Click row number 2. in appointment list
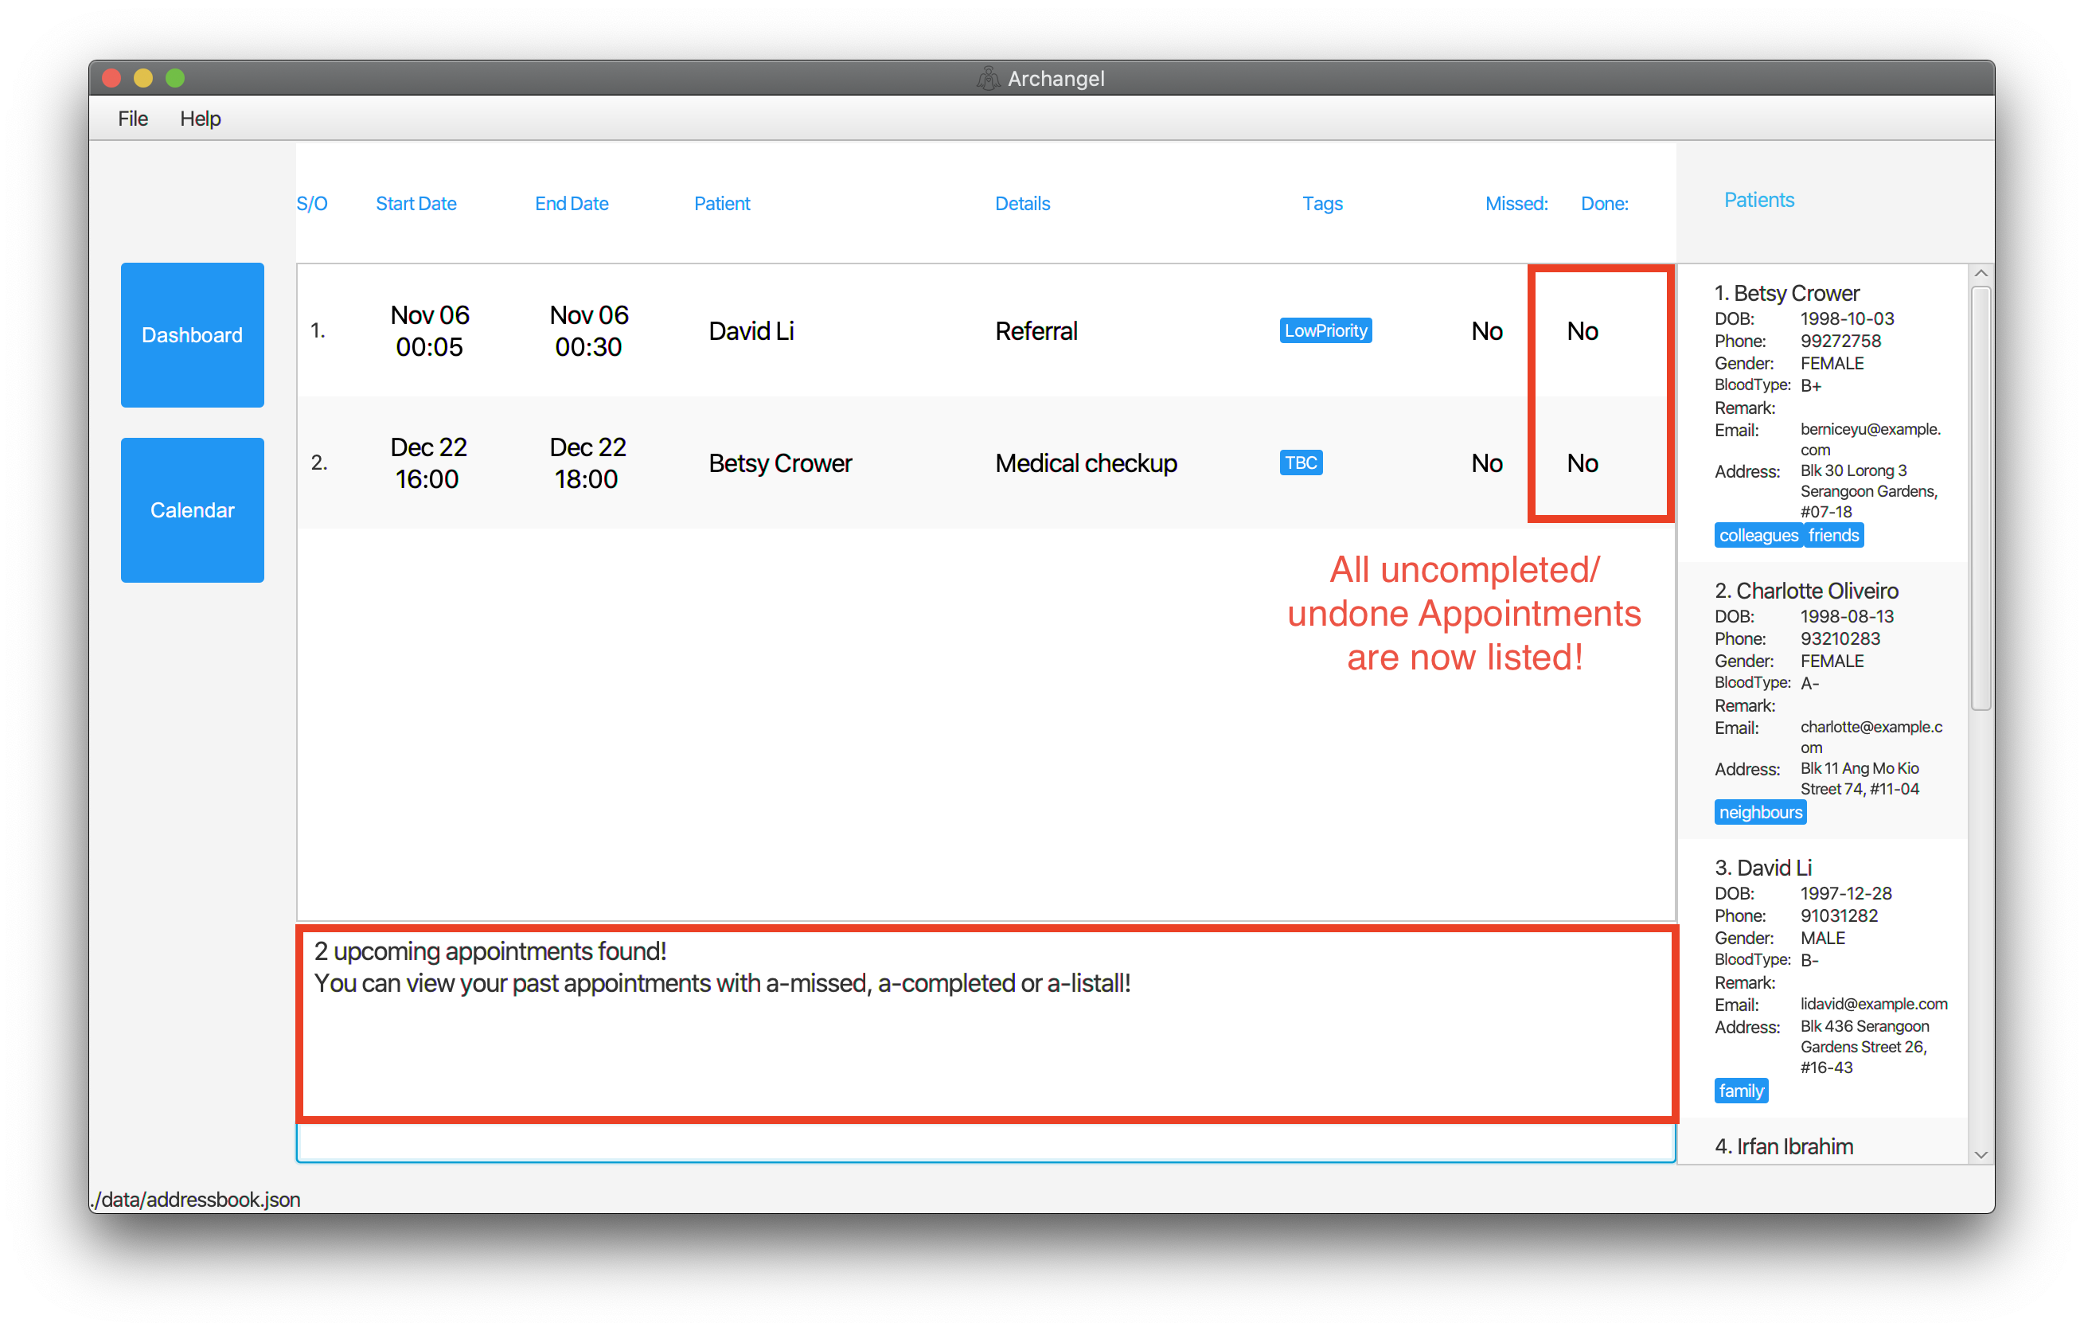The height and width of the screenshot is (1331, 2084). [318, 463]
